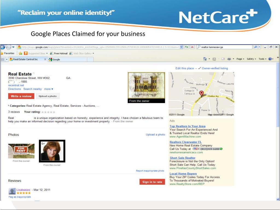Image resolution: width=280 pixels, height=210 pixels.
Task: Click the Edit this place link
Action: point(185,68)
